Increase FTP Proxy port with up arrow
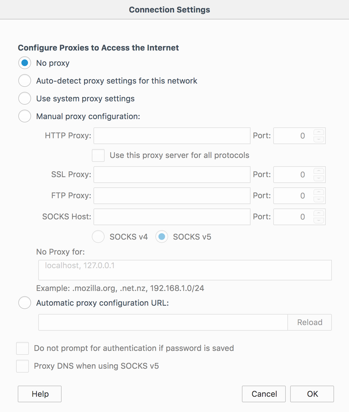The image size is (349, 412). (x=319, y=192)
